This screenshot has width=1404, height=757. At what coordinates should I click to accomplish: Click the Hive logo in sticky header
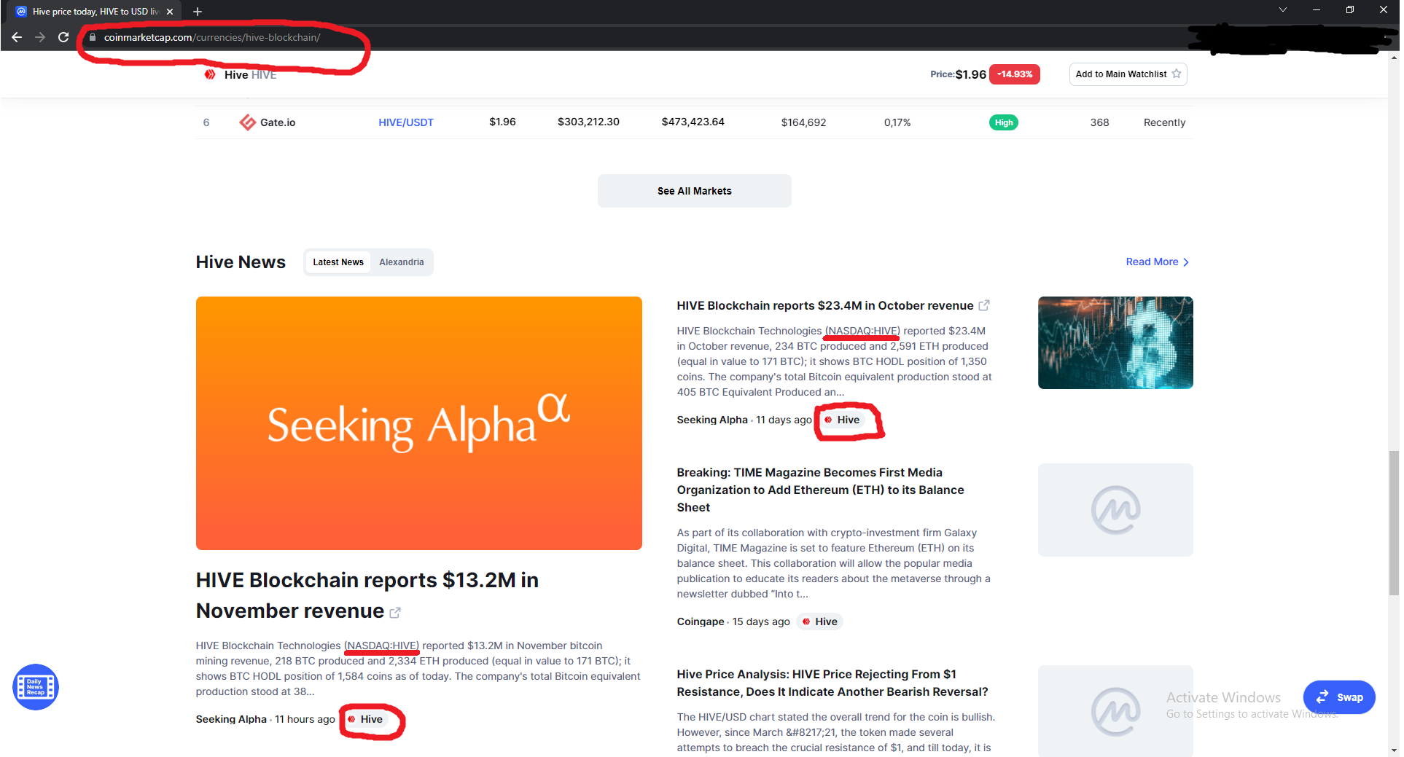[x=210, y=74]
